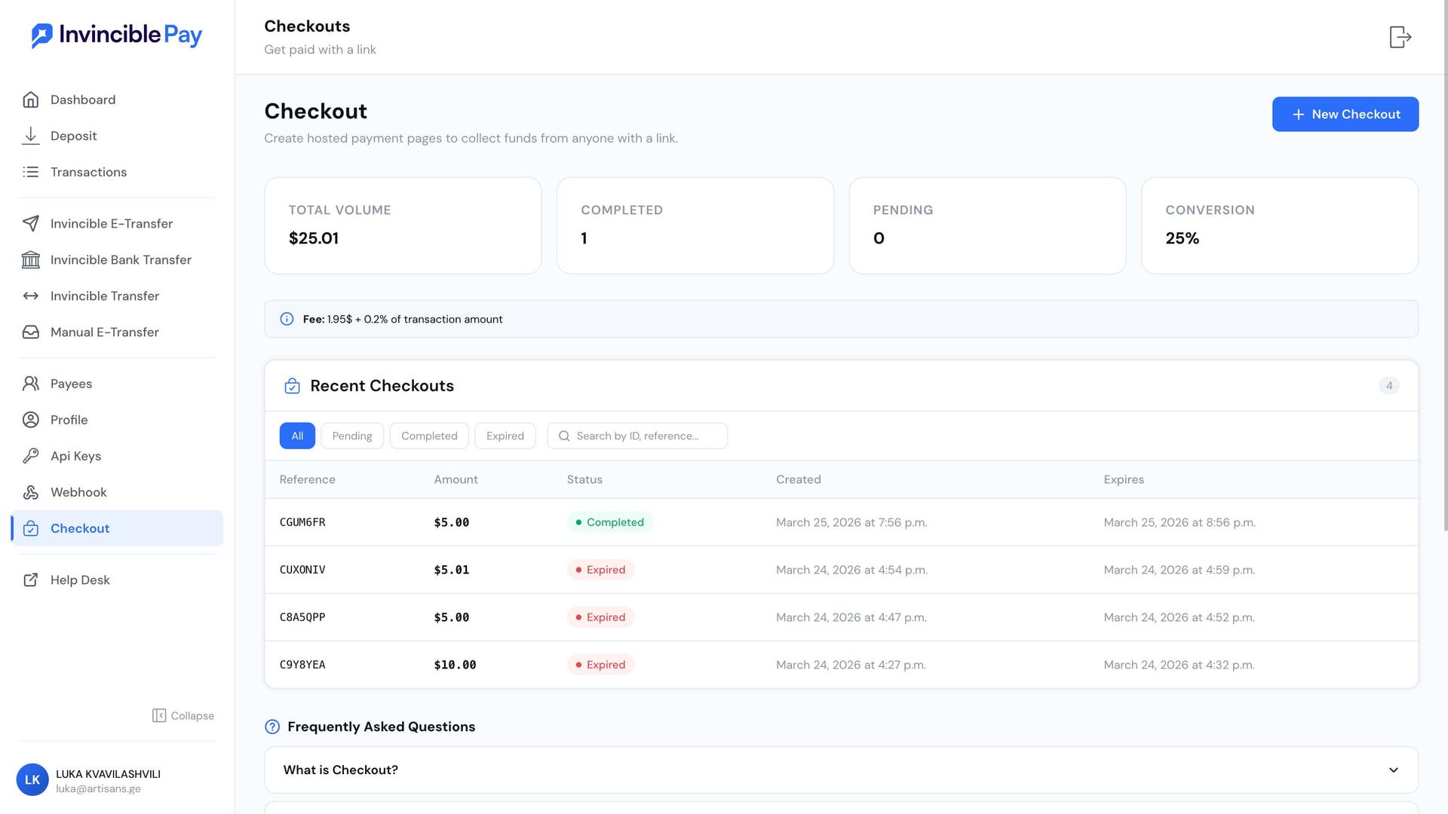This screenshot has width=1448, height=814.
Task: Click the Invincible Transfer arrows icon
Action: [31, 295]
